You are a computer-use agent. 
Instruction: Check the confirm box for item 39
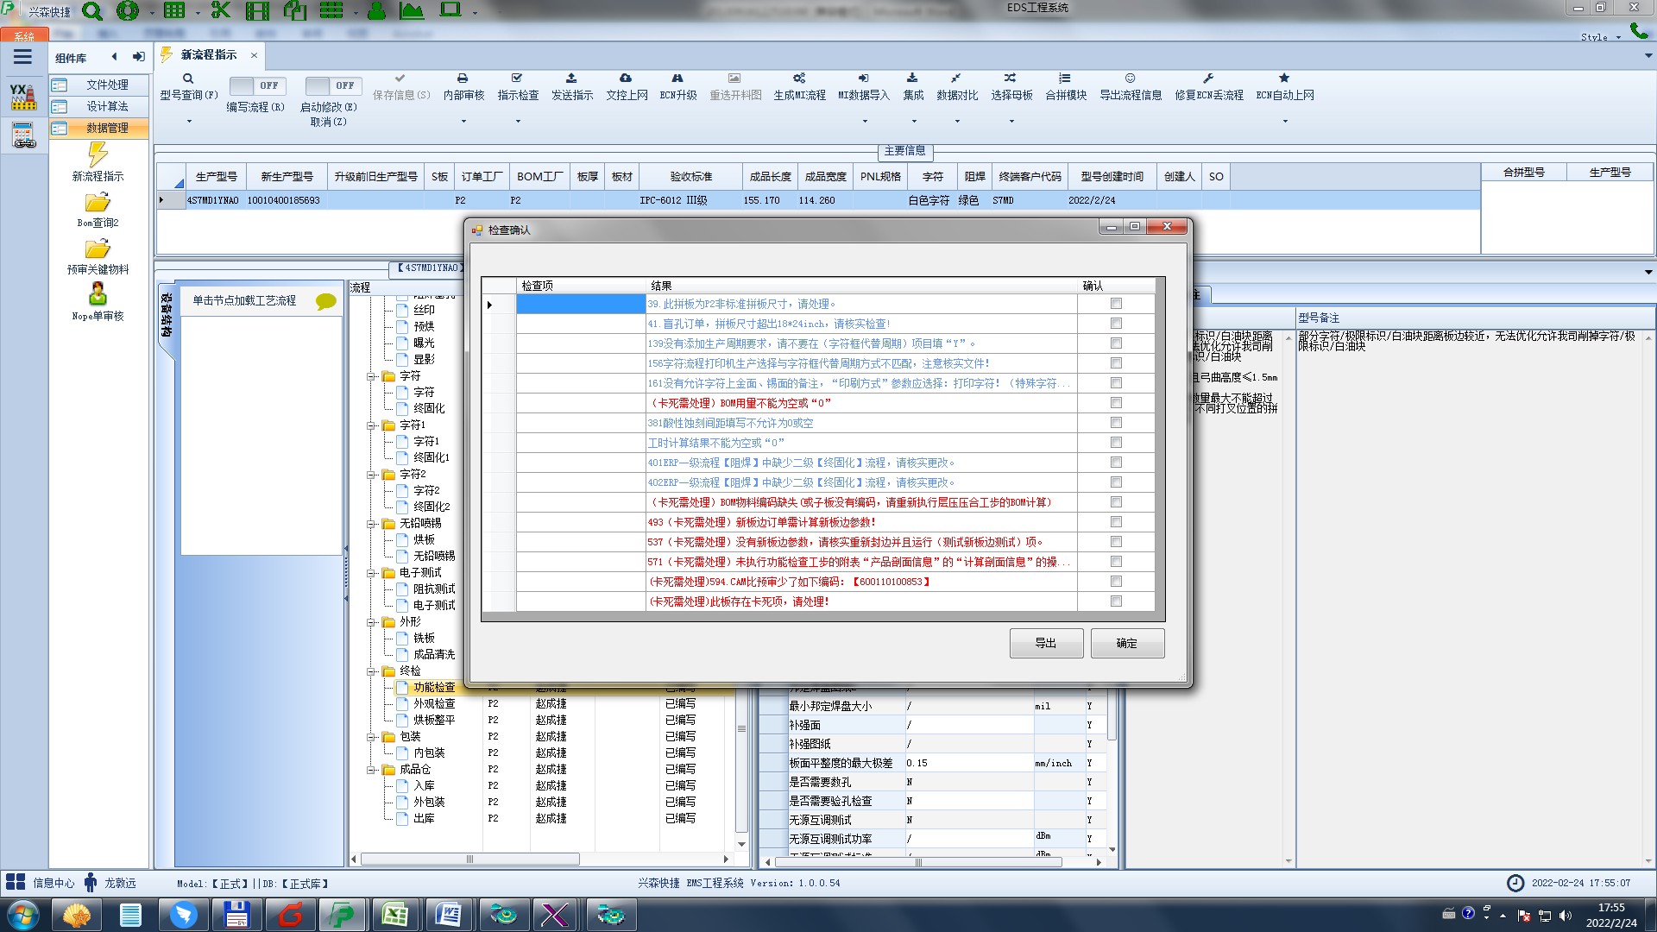[x=1116, y=304]
